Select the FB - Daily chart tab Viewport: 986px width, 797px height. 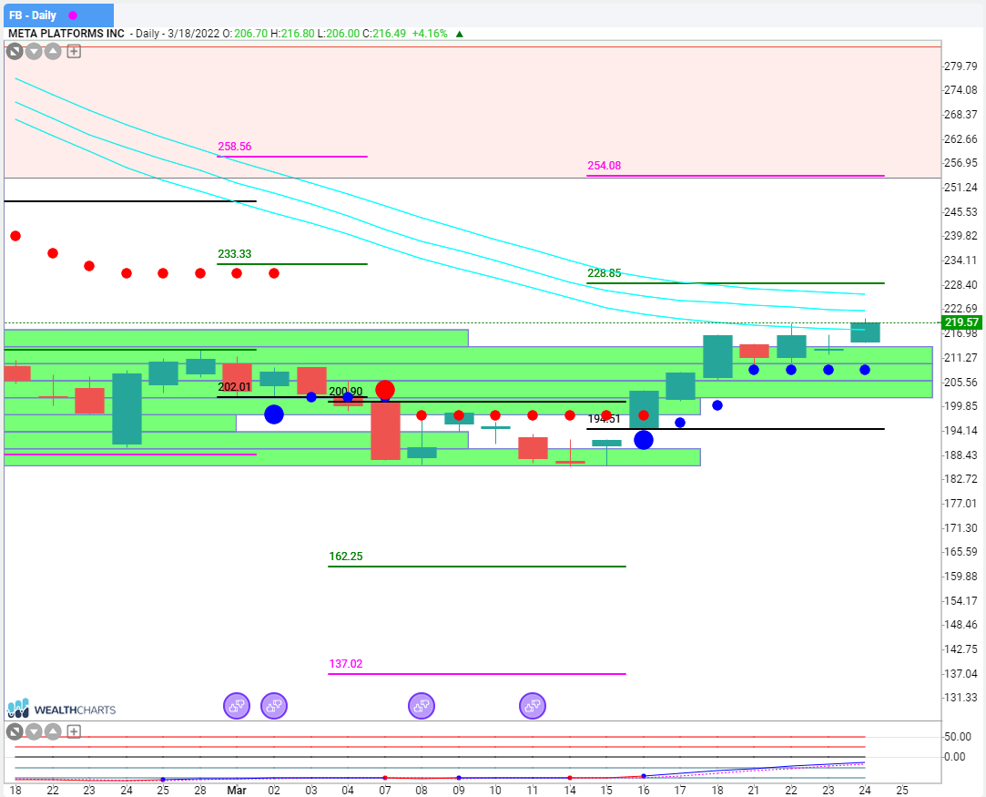(x=58, y=15)
